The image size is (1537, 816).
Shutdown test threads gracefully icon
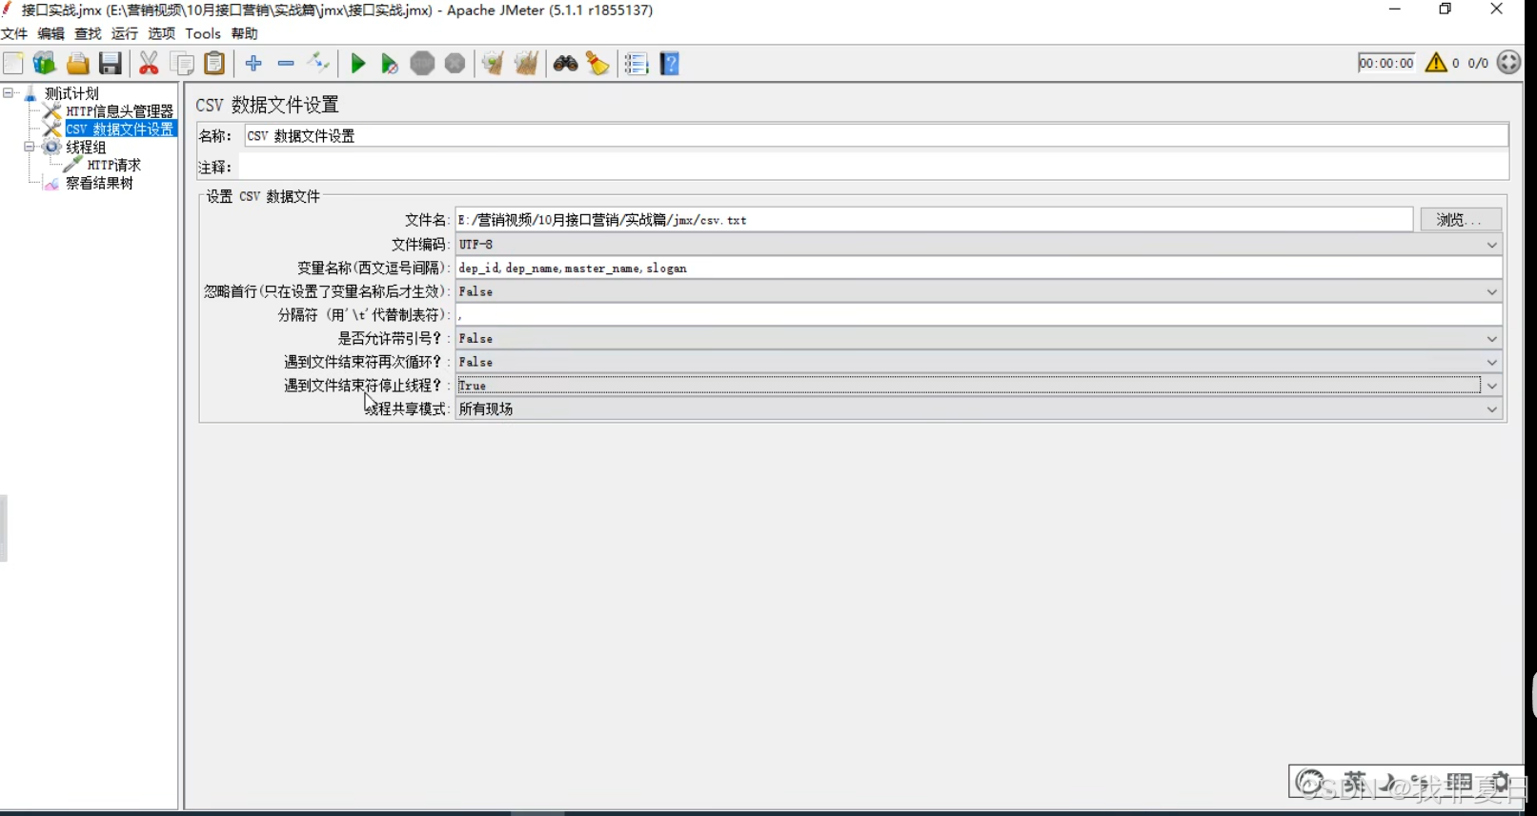455,64
